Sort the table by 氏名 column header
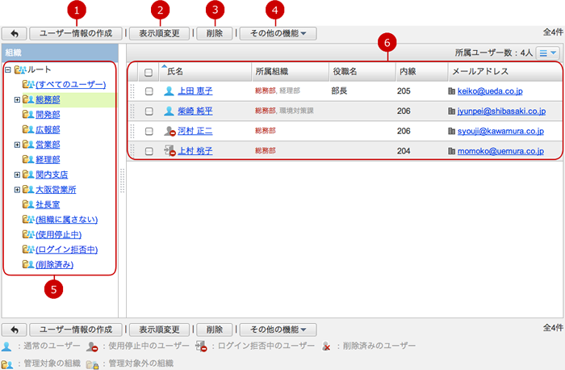 coord(175,72)
